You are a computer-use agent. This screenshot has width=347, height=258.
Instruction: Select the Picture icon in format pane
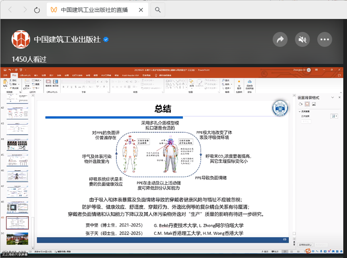pos(314,104)
